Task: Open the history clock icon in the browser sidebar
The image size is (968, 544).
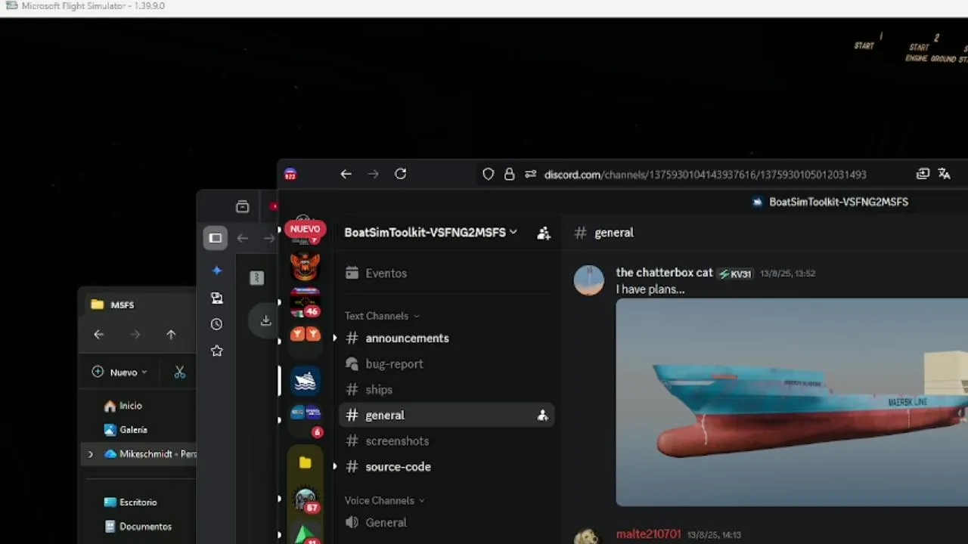Action: (x=217, y=324)
